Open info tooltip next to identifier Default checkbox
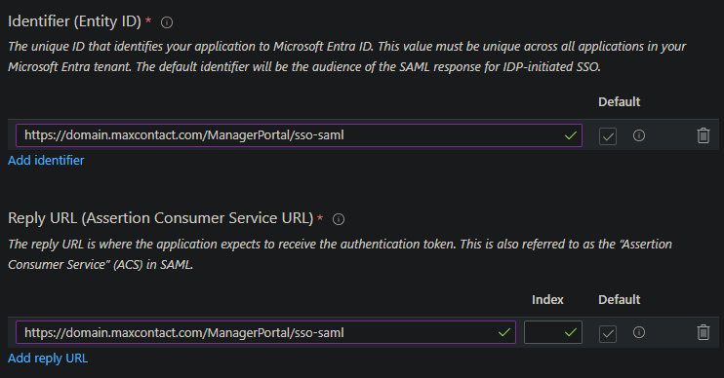The image size is (724, 378). (x=639, y=135)
